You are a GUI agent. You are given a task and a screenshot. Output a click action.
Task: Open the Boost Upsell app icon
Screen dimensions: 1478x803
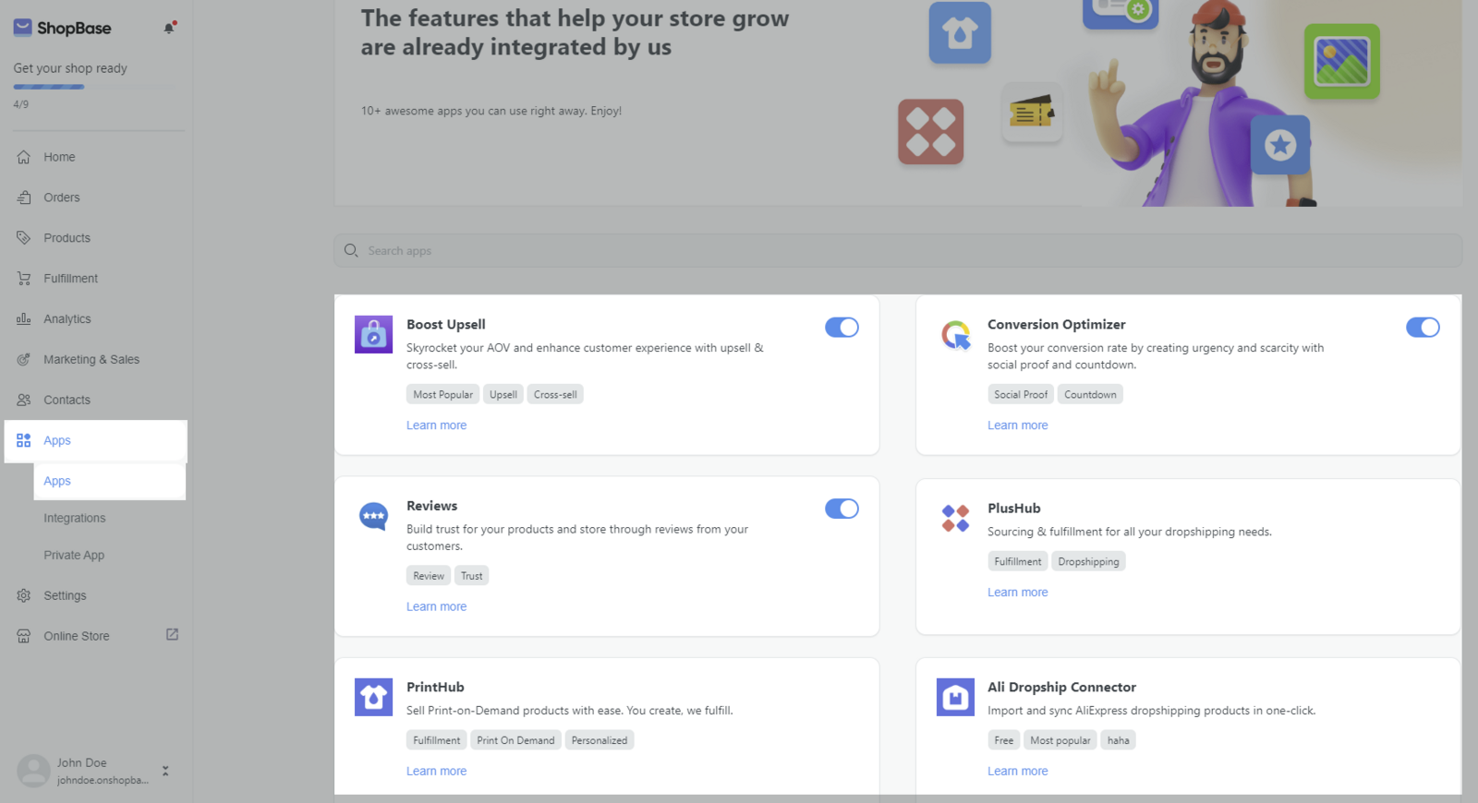(373, 334)
